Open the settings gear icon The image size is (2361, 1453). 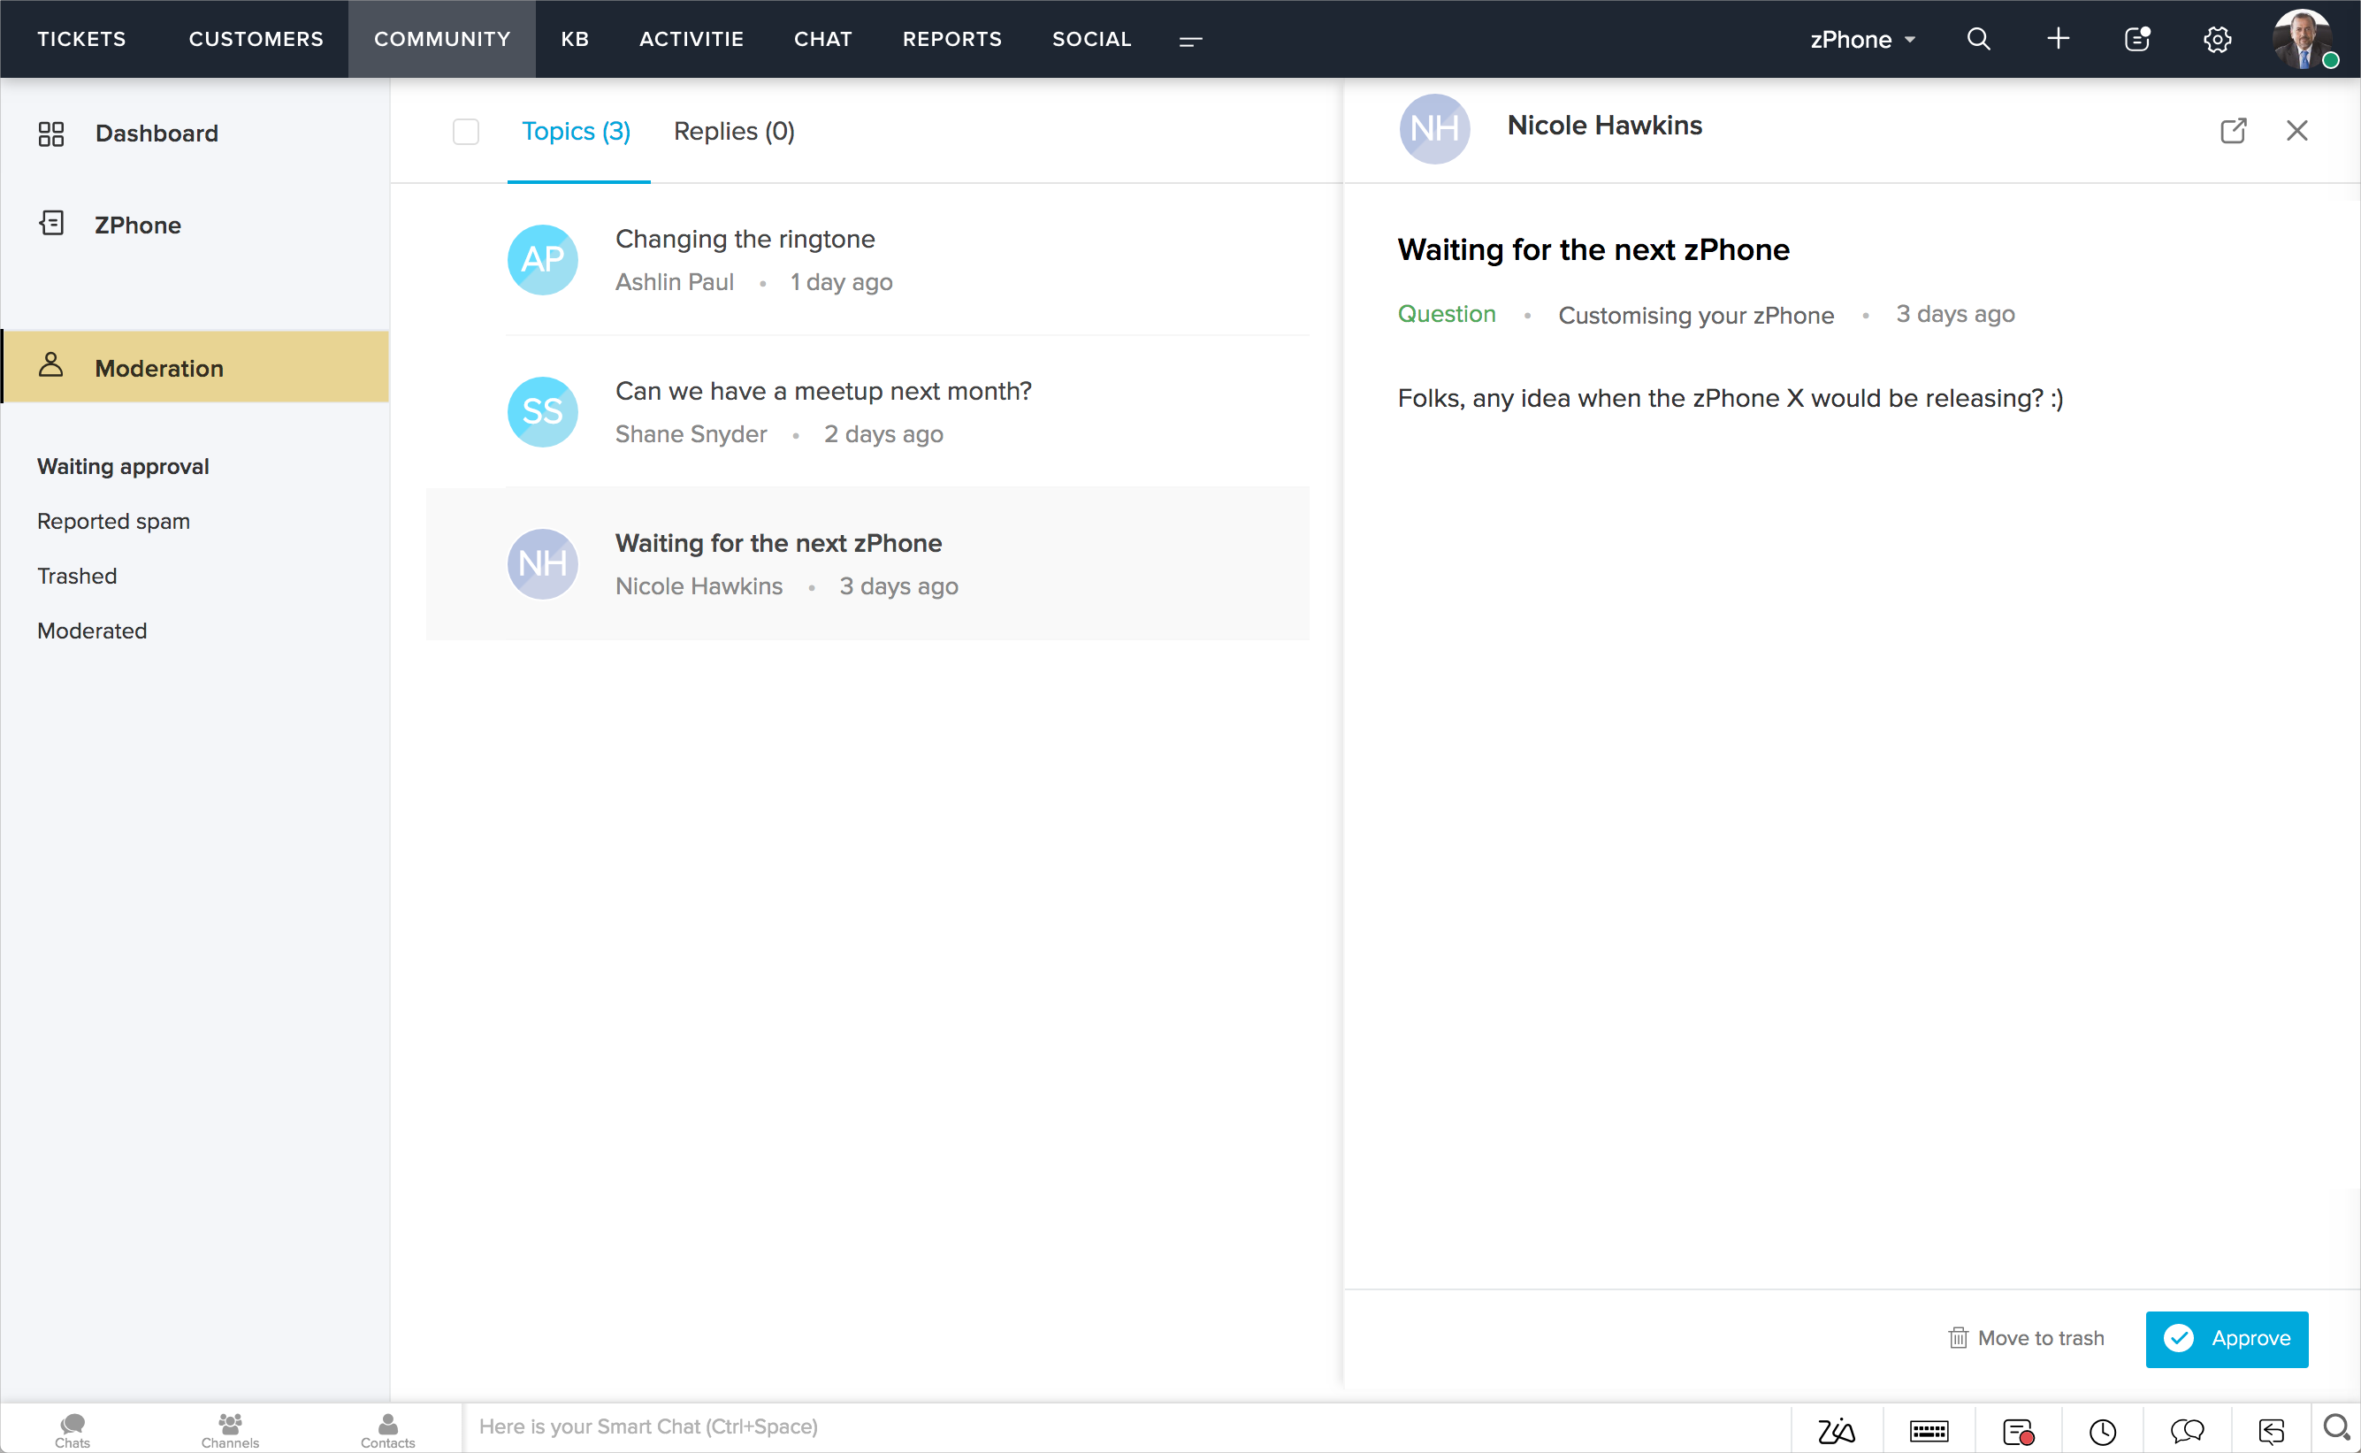coord(2216,40)
